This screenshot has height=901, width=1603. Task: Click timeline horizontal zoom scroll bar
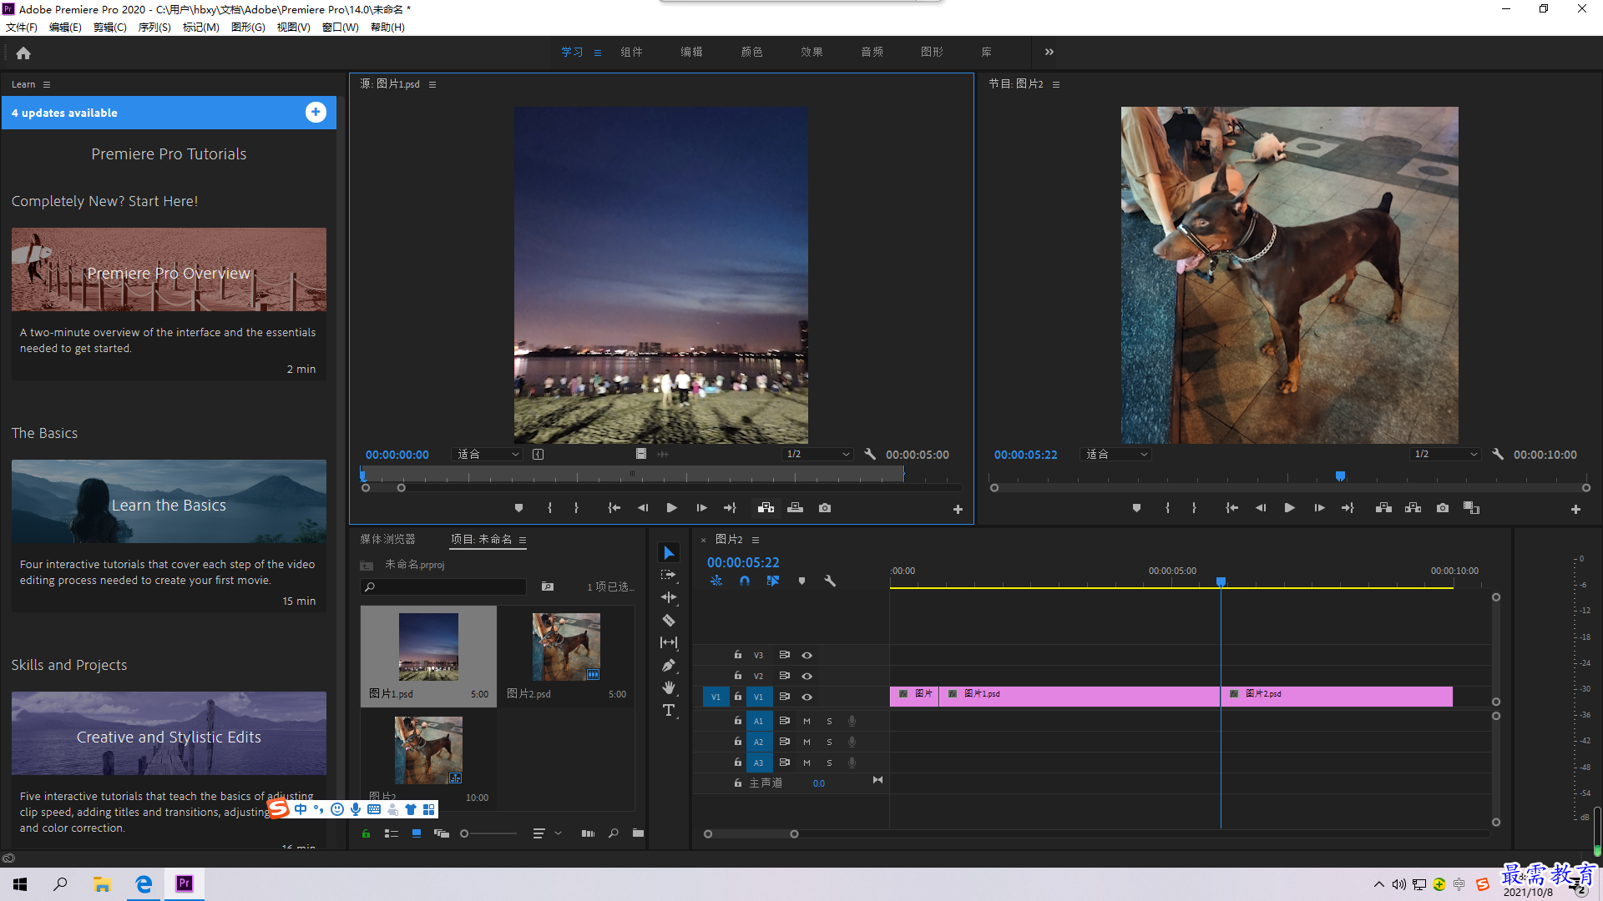[751, 834]
